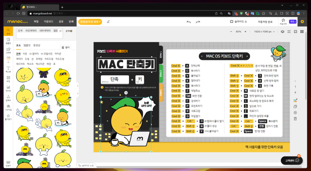311x171 pixels.
Task: Click the pencil rename icon
Action: coord(108,21)
